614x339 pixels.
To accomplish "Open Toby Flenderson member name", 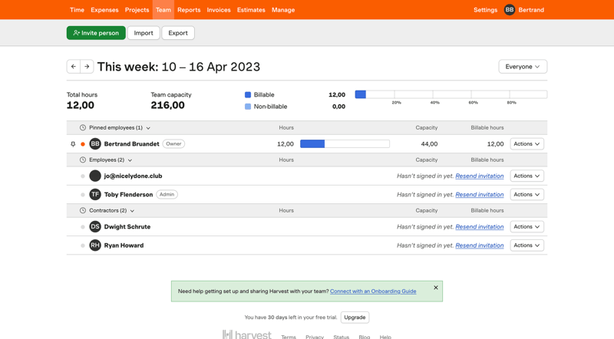I will click(x=128, y=195).
